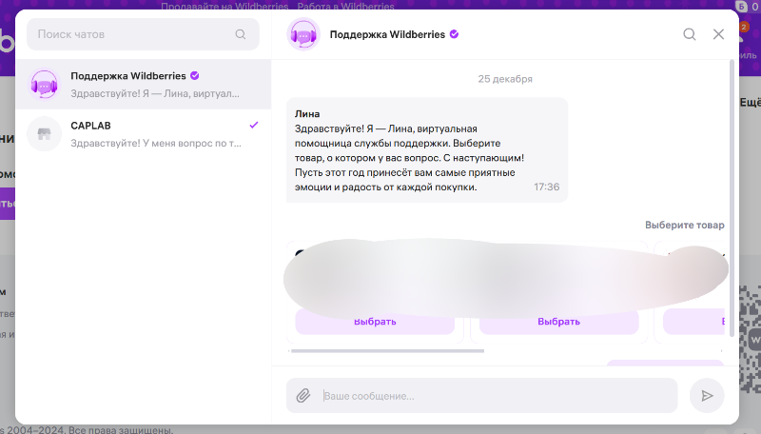The width and height of the screenshot is (761, 434).
Task: Close the chat window with the X icon
Action: pyautogui.click(x=718, y=34)
